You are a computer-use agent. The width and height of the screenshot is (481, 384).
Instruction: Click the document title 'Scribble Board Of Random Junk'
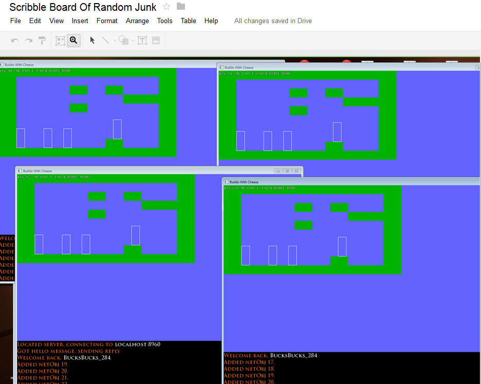[x=83, y=7]
